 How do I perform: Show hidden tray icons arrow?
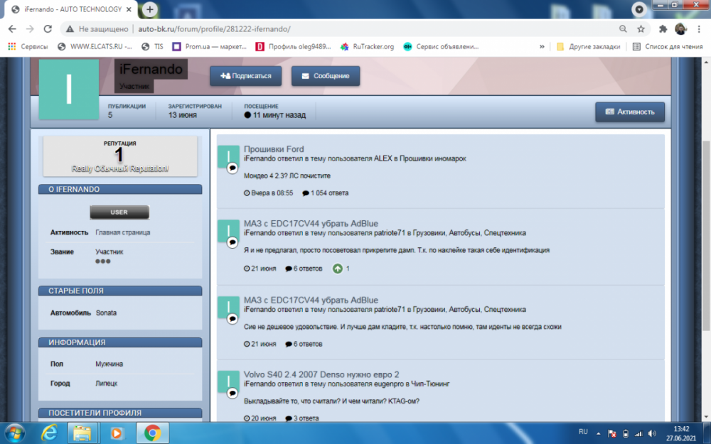(x=598, y=433)
